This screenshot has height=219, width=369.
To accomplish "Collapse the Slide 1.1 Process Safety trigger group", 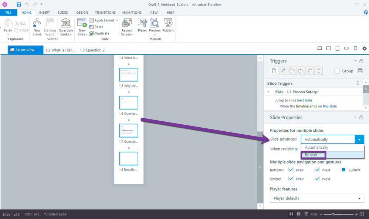I will pos(268,92).
